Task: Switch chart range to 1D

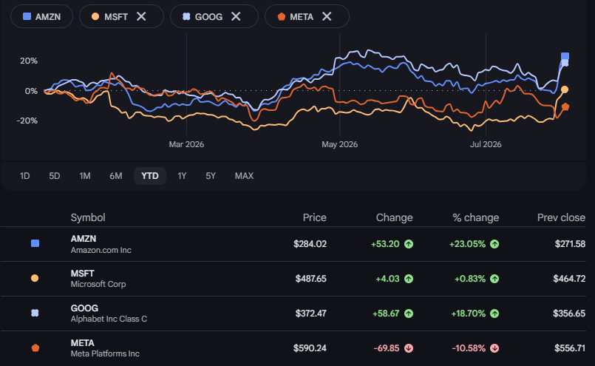Action: coord(24,176)
